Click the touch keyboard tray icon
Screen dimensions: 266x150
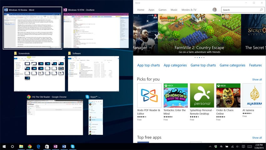tap(249, 147)
